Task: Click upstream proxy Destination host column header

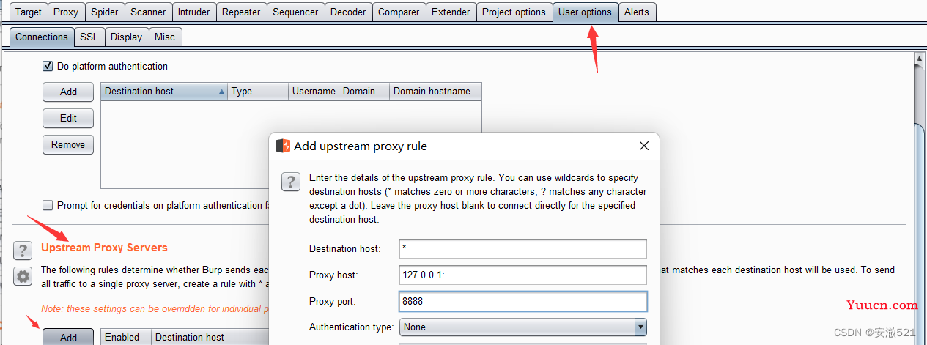Action: [x=210, y=337]
